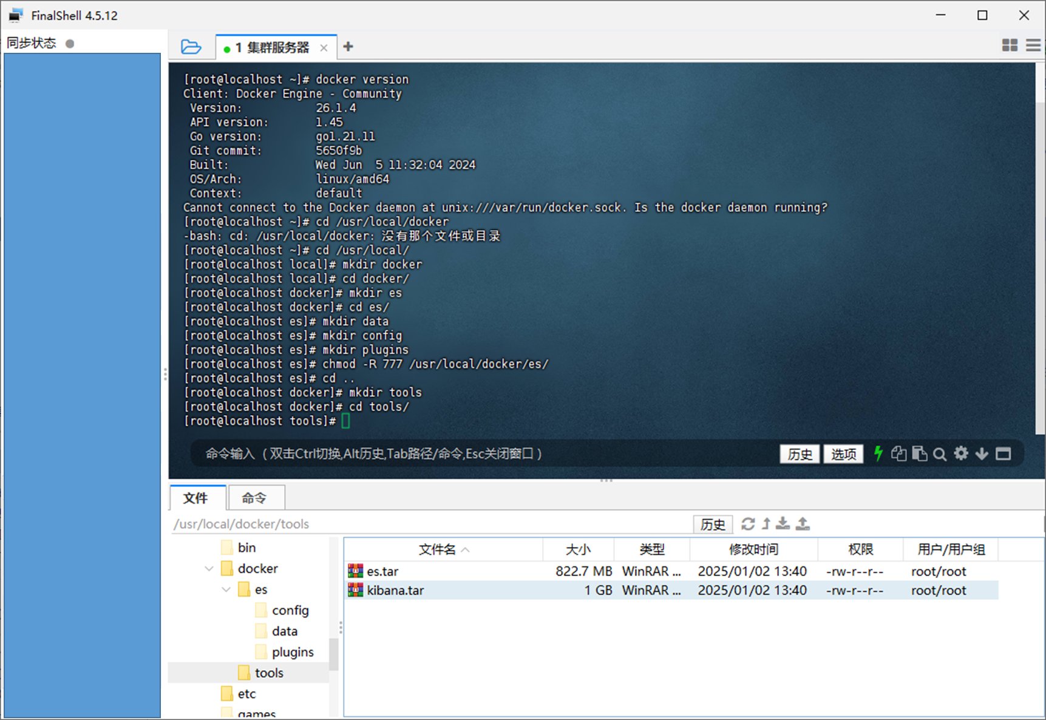Open the connection manager folder icon
1046x720 pixels.
(191, 47)
